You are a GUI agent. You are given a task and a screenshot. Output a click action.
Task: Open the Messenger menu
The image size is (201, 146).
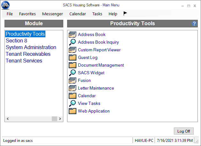[x=52, y=14]
